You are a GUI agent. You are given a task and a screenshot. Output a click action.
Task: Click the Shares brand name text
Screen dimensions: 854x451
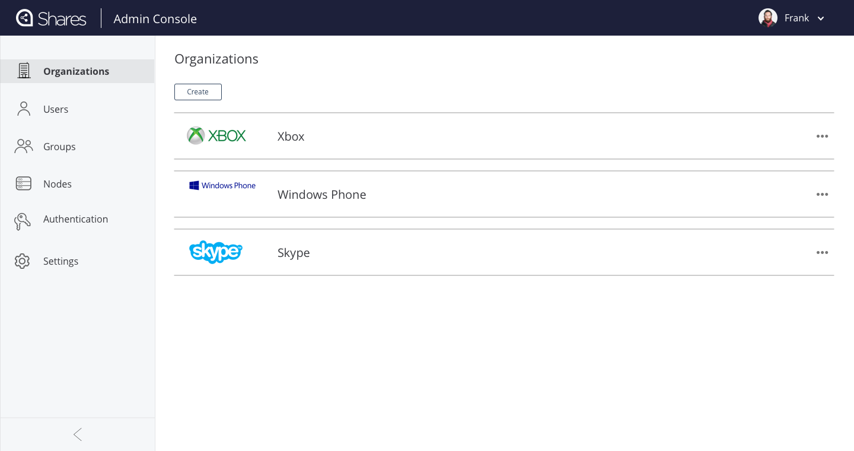click(x=62, y=19)
